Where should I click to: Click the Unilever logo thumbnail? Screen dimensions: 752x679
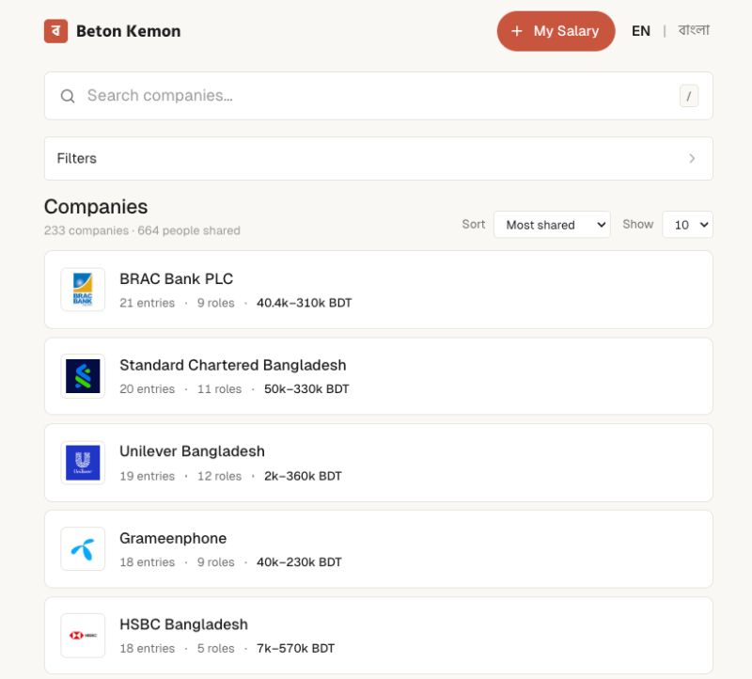pos(83,463)
